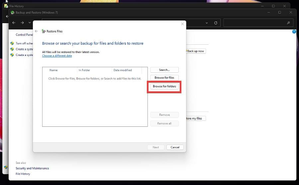The width and height of the screenshot is (299, 185).
Task: Click Restore my files button behind dialog
Action: coord(196,118)
